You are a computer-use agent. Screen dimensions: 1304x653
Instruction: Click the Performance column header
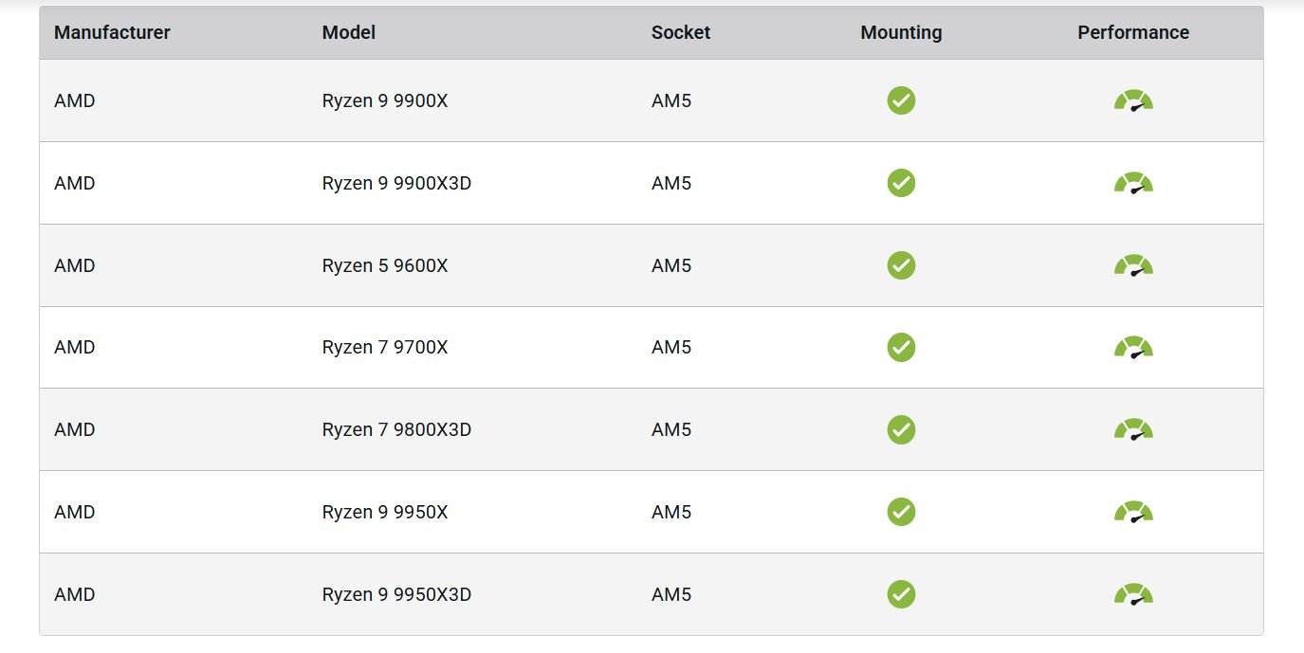[1133, 32]
